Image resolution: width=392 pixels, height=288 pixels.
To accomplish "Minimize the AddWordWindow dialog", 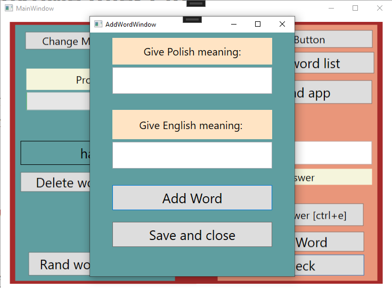I will pos(234,25).
